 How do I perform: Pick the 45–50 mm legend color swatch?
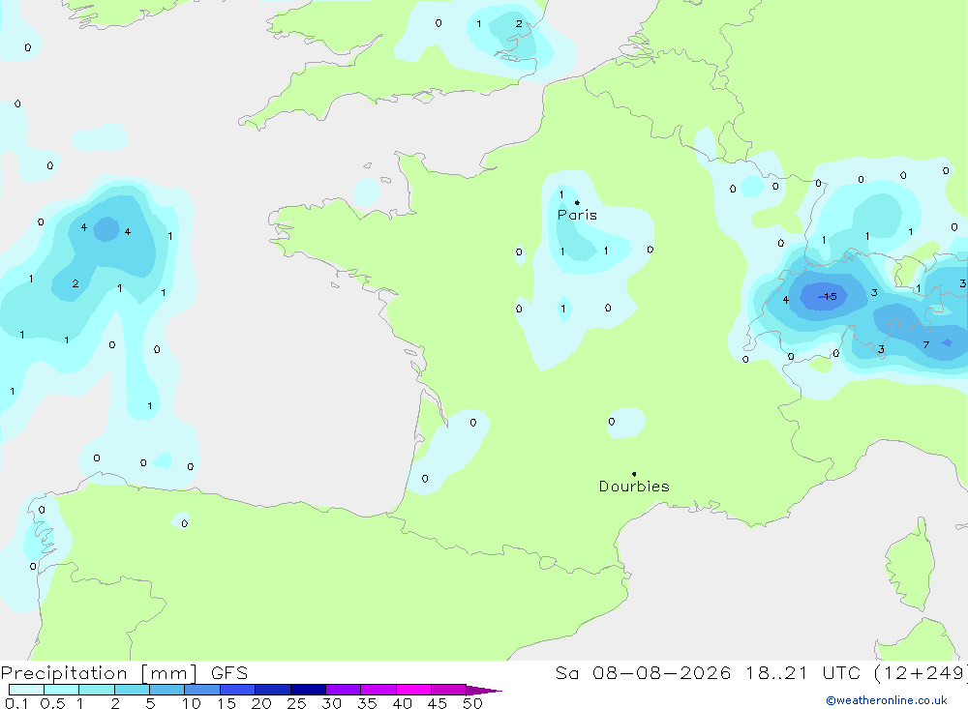[x=448, y=690]
